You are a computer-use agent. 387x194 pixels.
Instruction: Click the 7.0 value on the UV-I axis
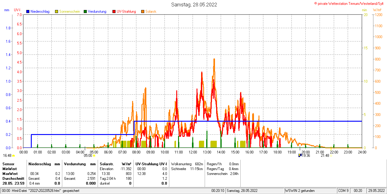(x=19, y=15)
